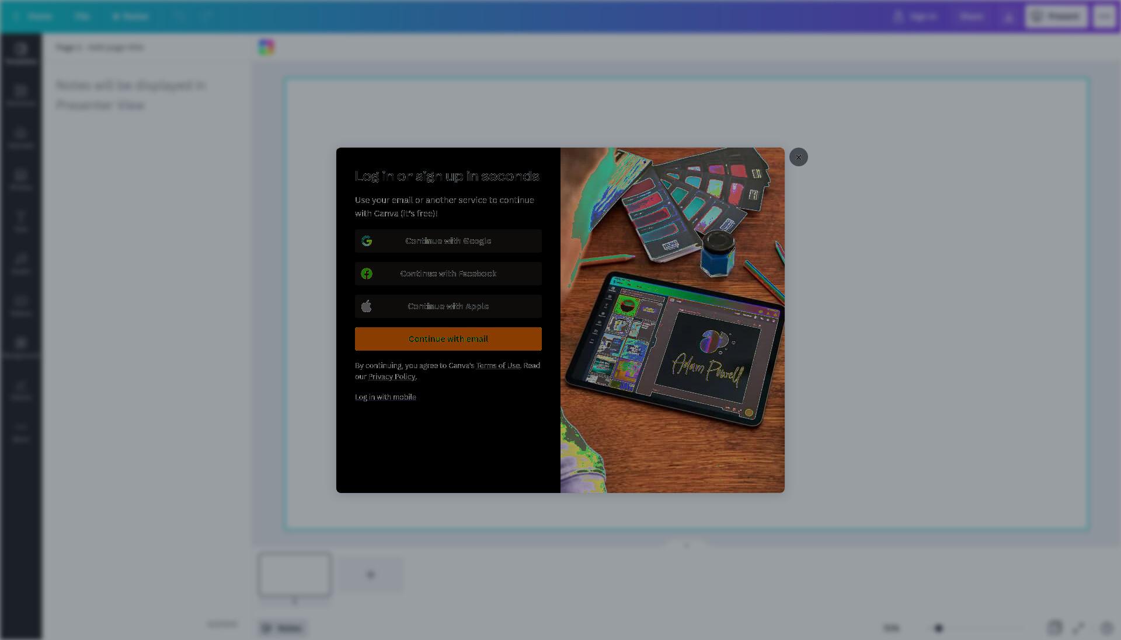
Task: Open the Privacy Policy link
Action: tap(392, 377)
